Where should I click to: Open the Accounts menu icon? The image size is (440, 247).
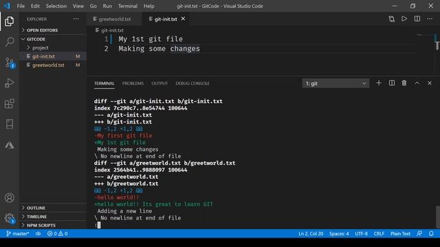[x=9, y=198]
